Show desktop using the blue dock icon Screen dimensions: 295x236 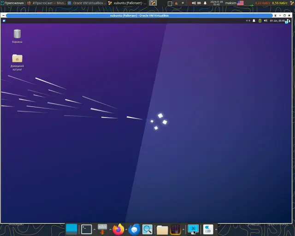(71, 229)
